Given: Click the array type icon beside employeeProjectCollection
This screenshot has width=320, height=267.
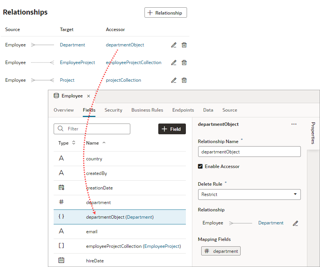Looking at the screenshot, I should 62,246.
